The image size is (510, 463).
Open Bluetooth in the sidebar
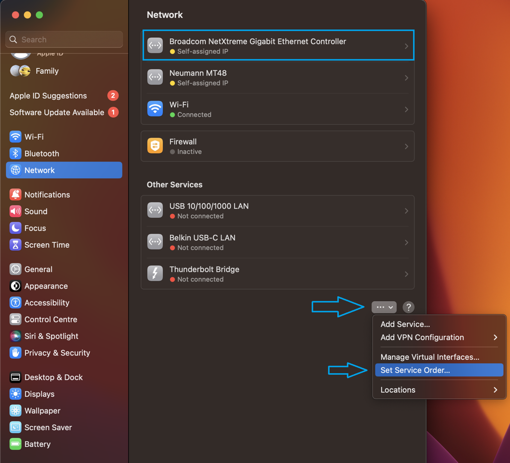64,153
